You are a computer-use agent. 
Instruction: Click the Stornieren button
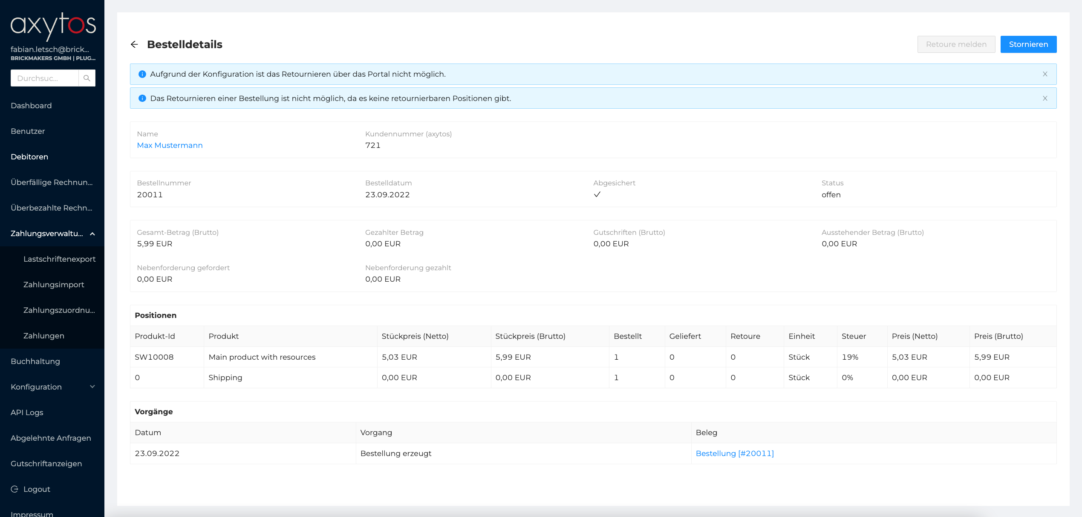[1028, 44]
